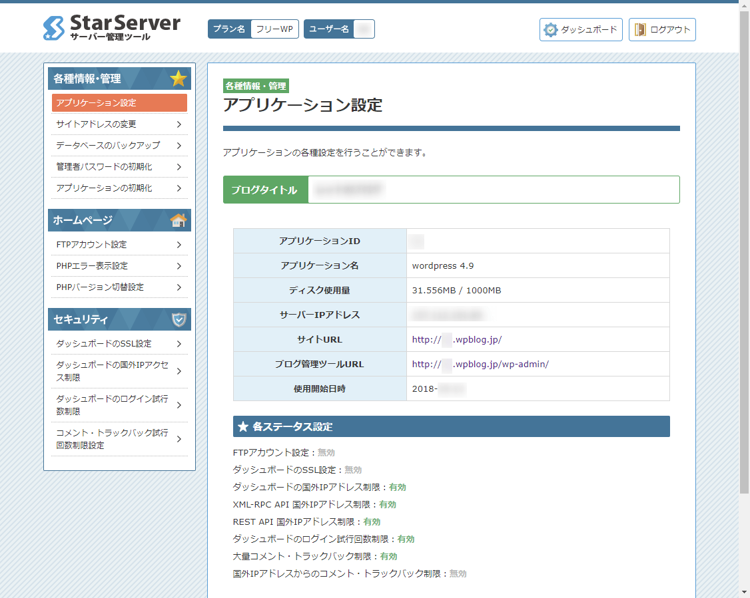The height and width of the screenshot is (598, 750).
Task: Open the FTPアカウント設定 sidebar item
Action: [91, 245]
